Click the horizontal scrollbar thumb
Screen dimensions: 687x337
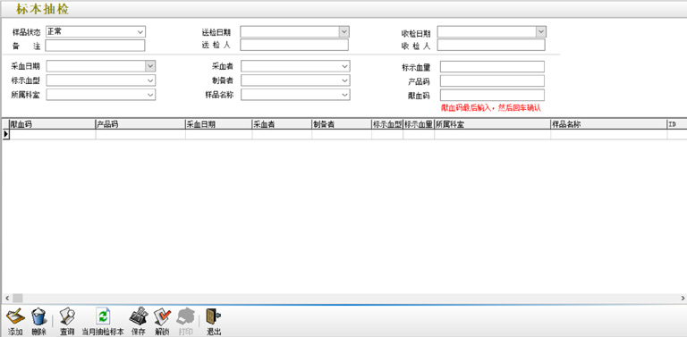pyautogui.click(x=18, y=298)
